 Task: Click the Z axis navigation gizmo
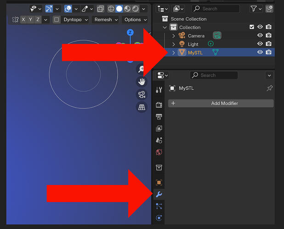pos(130,33)
